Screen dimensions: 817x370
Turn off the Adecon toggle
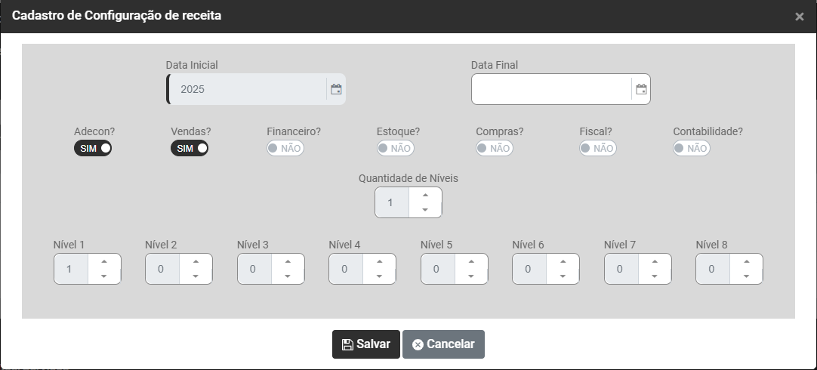[x=93, y=148]
